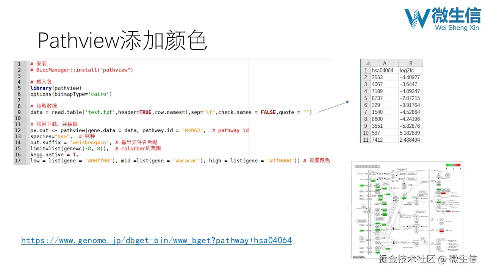Viewport: 485px width, 272px height.
Task: Click the # 联网下载，并绘图 comment line
Action: 54,124
